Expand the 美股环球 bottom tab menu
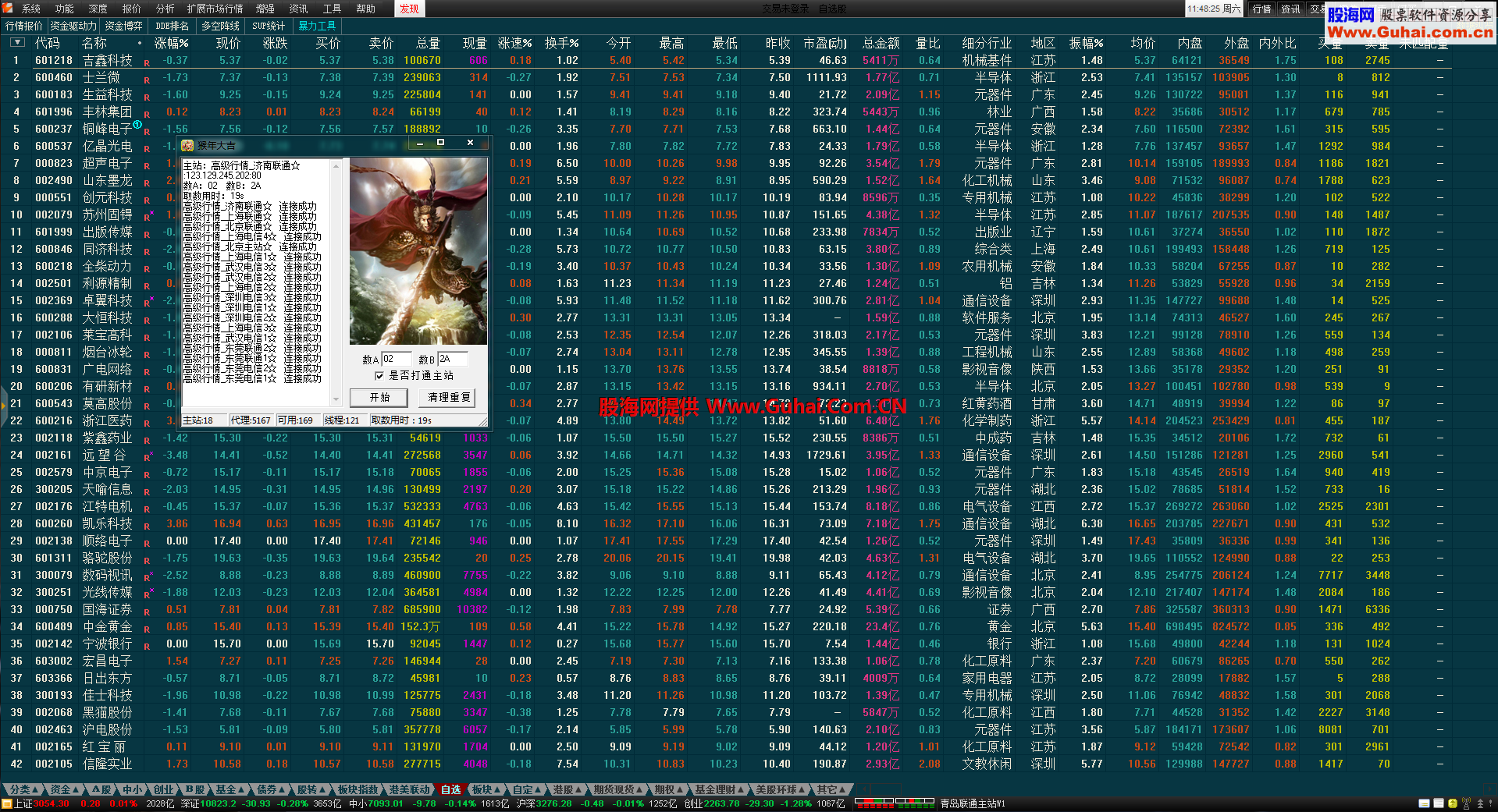Image resolution: width=1498 pixels, height=812 pixels. coord(779,789)
